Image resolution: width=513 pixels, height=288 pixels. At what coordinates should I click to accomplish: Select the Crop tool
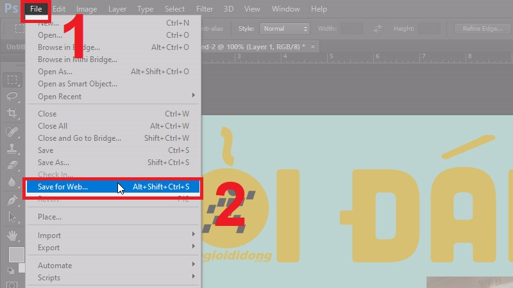[x=12, y=113]
